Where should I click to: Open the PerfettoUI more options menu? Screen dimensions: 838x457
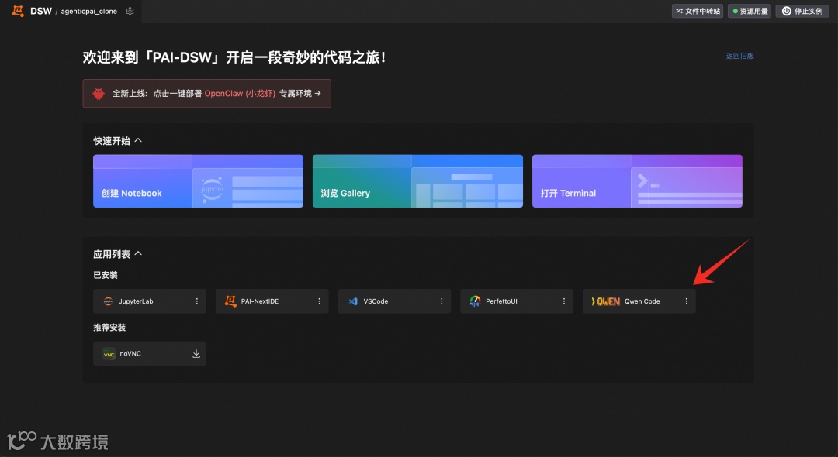pos(564,301)
